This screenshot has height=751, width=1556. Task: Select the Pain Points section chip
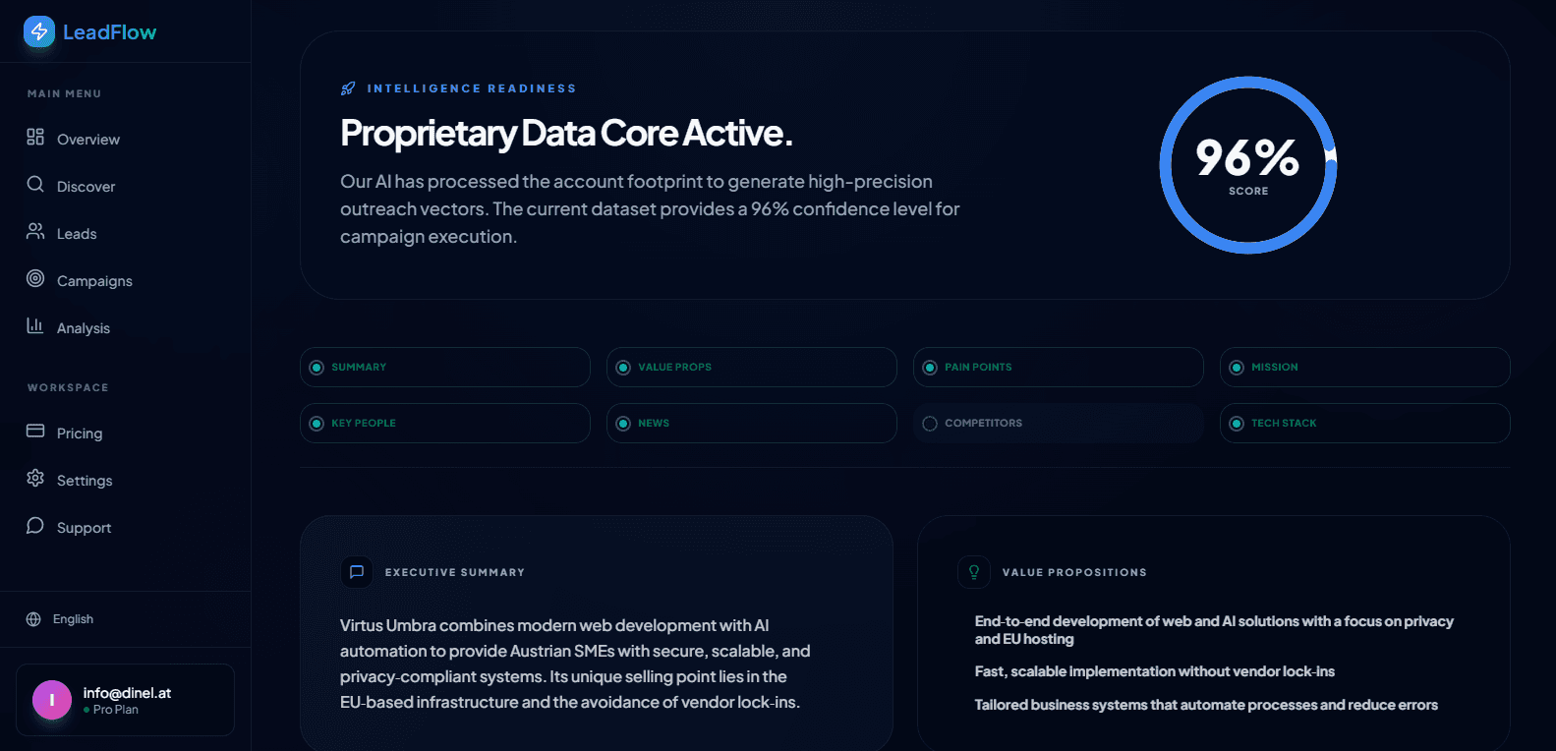point(1058,368)
